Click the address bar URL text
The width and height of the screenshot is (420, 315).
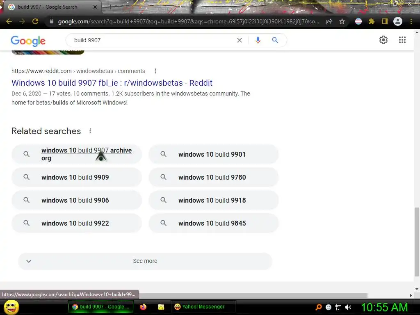tap(189, 21)
